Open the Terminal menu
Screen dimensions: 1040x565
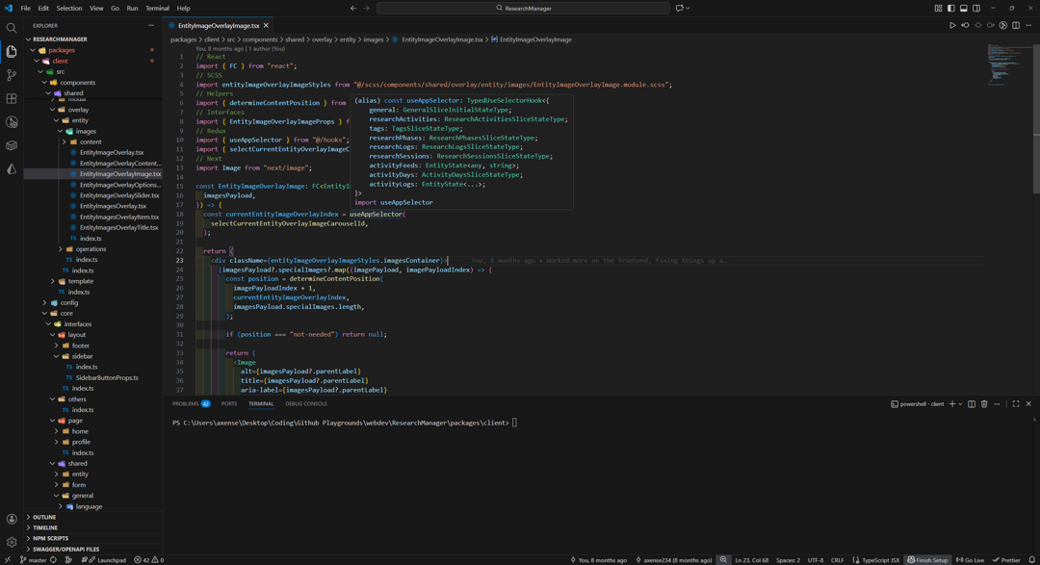157,8
